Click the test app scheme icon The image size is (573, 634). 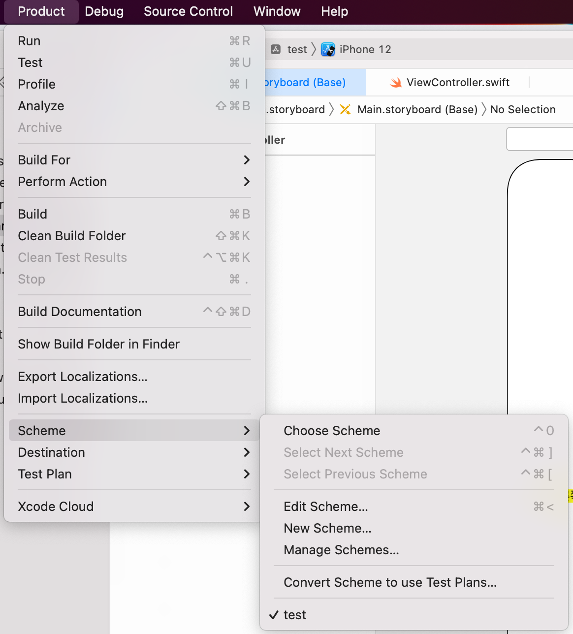click(276, 49)
